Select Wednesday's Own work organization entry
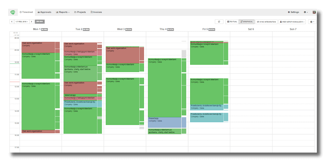The width and height of the screenshot is (325, 162). 122,55
